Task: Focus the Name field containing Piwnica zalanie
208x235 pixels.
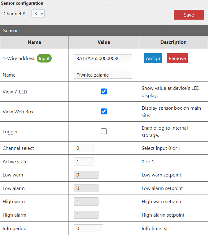Action: [103, 75]
